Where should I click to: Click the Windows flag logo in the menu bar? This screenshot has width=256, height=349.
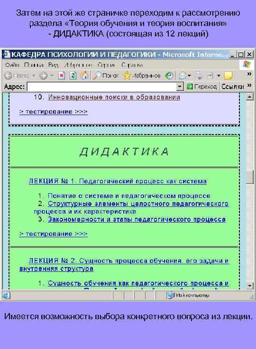(247, 65)
